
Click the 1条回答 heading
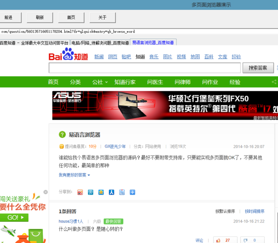click(68, 211)
